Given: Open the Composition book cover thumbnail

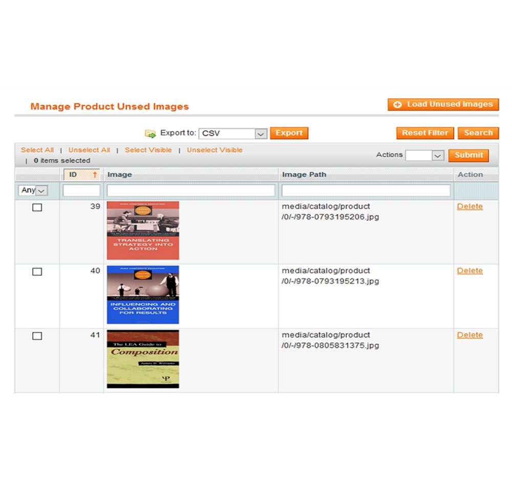Looking at the screenshot, I should [143, 359].
